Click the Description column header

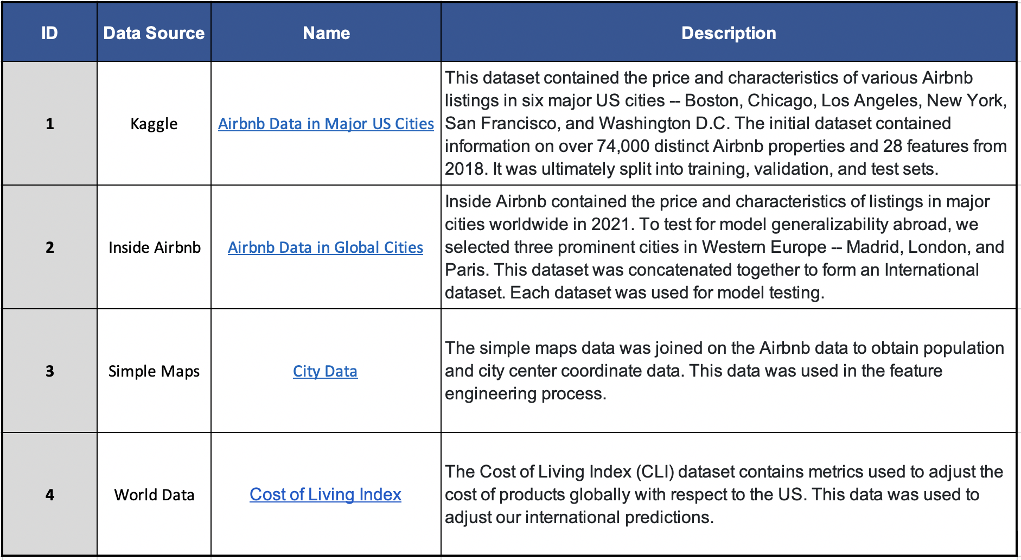(x=728, y=33)
